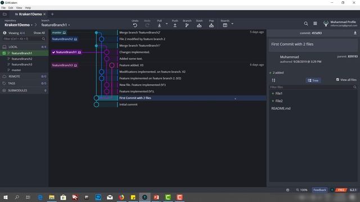Click the Pull toolbar icon
This screenshot has height=202, width=360.
(159, 25)
